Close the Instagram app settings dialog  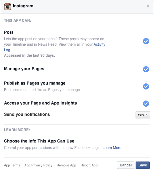[x=148, y=6]
